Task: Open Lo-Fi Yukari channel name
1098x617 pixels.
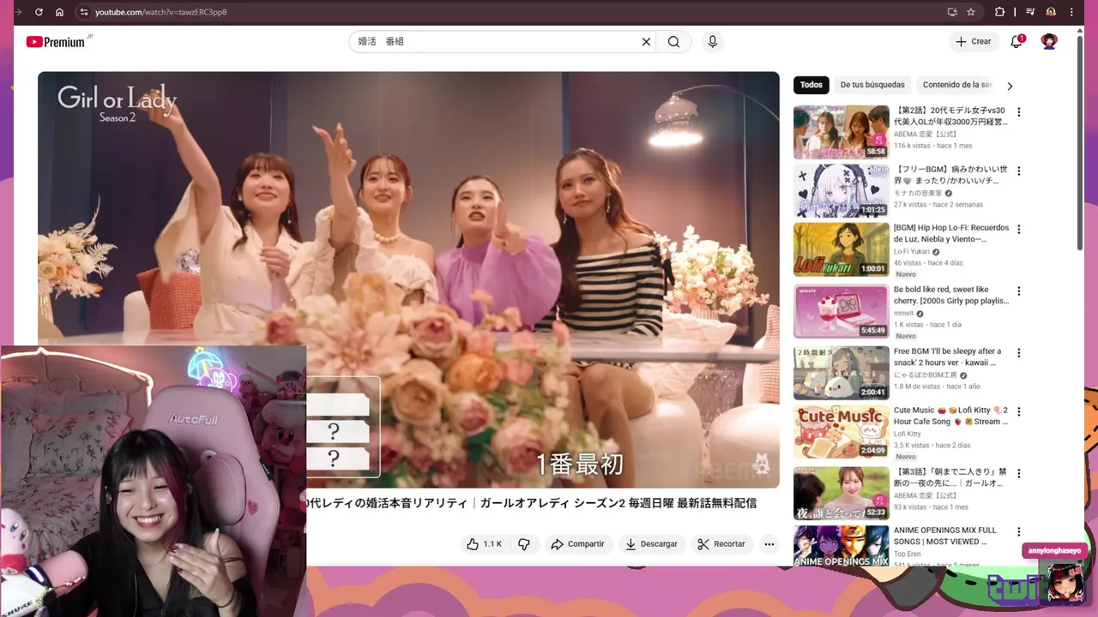Action: click(x=911, y=252)
